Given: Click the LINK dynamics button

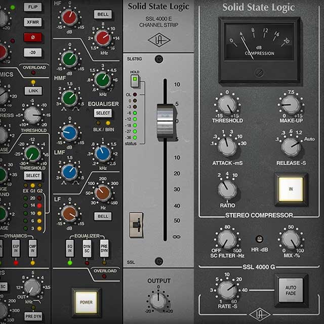Looking at the screenshot, I should [33, 90].
